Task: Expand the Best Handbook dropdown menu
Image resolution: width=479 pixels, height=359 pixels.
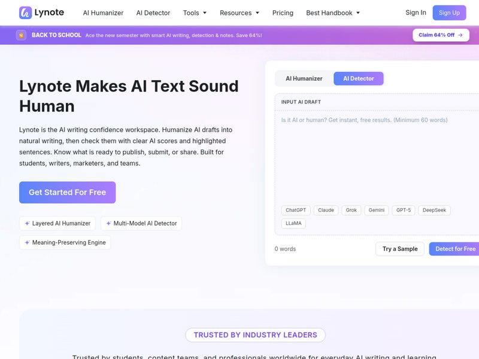Action: pyautogui.click(x=333, y=13)
